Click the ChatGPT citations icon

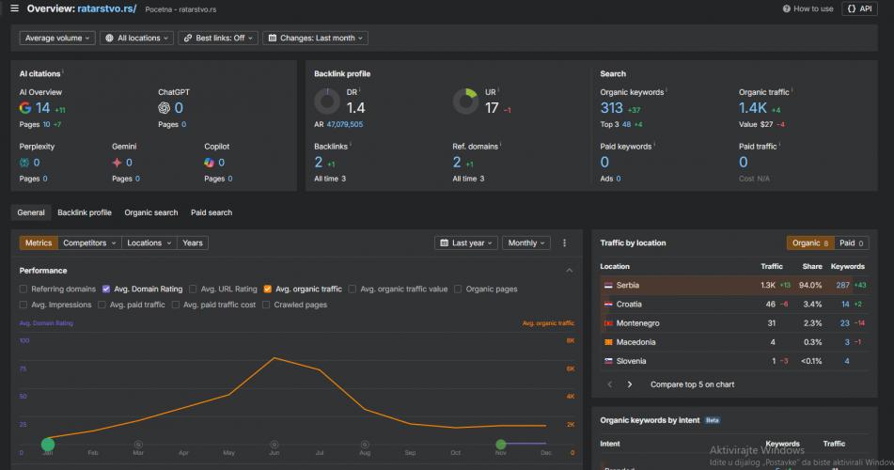(165, 108)
